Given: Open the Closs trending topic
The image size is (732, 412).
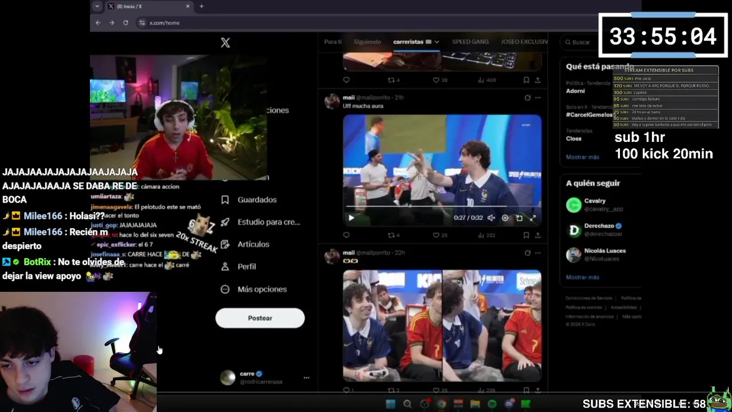Looking at the screenshot, I should pyautogui.click(x=574, y=138).
